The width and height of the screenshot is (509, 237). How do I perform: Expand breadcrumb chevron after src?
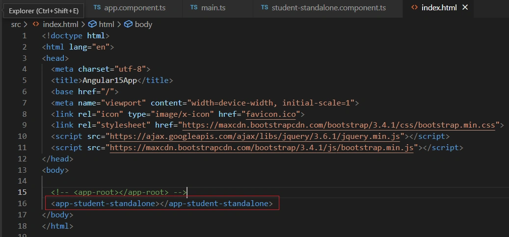tap(26, 25)
